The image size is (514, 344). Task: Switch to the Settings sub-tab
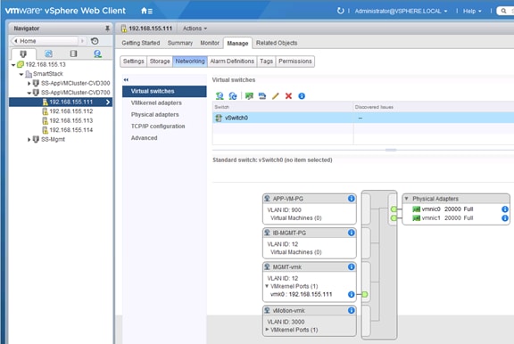tap(134, 61)
